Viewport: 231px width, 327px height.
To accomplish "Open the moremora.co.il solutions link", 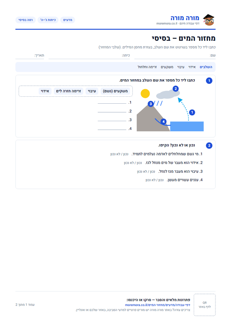I will tap(158, 305).
